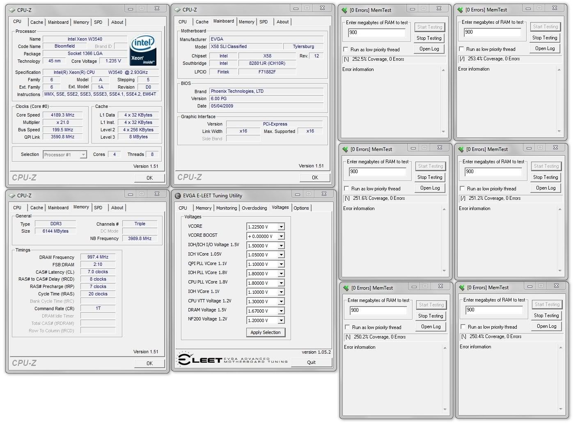Screen dimensions: 573x423
Task: Click EVGA E-LEET Tuning Utility title icon
Action: (178, 196)
